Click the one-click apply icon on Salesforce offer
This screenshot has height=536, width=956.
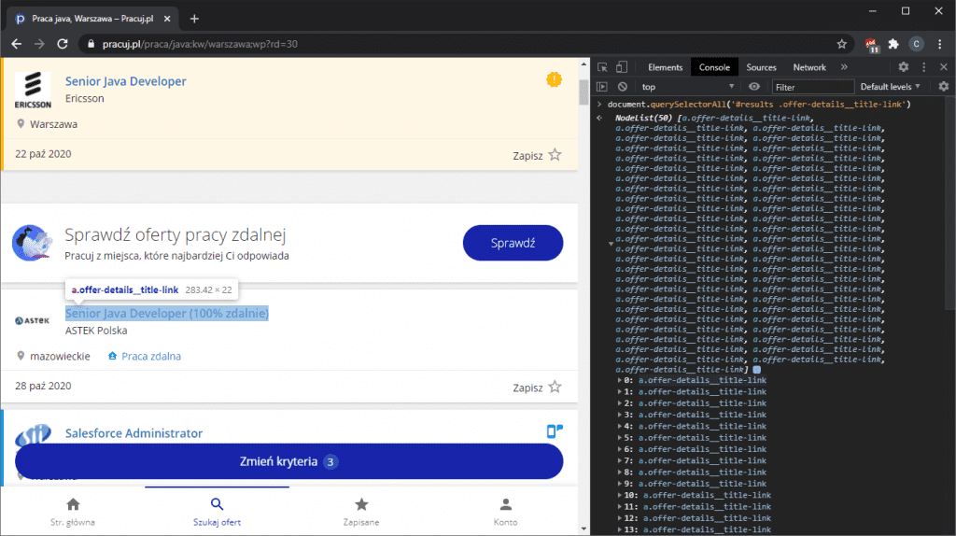[x=555, y=431]
